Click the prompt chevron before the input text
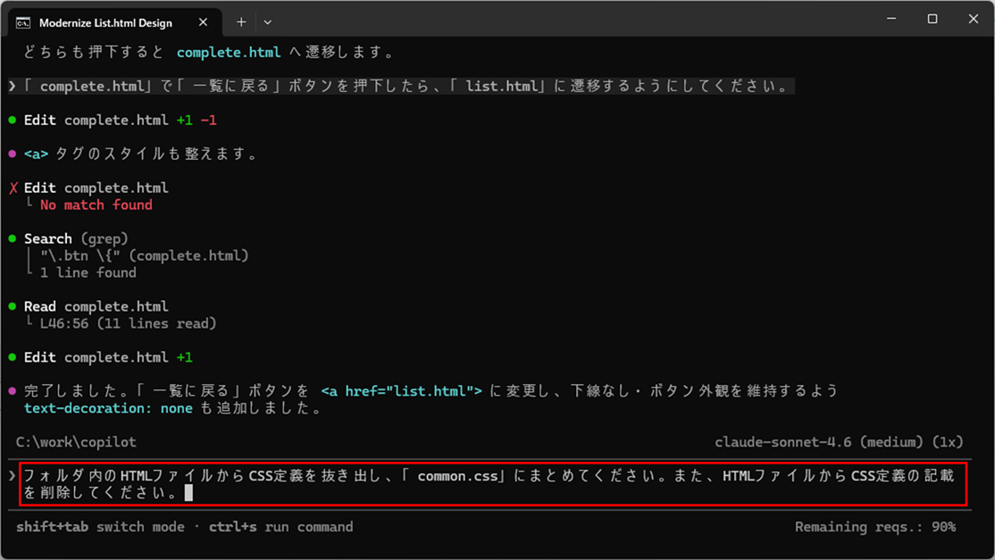This screenshot has width=995, height=560. tap(12, 476)
